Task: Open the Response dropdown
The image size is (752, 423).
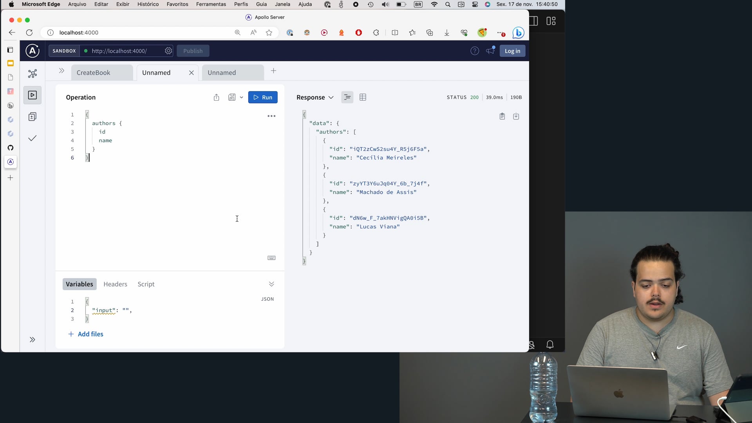Action: [x=315, y=98]
